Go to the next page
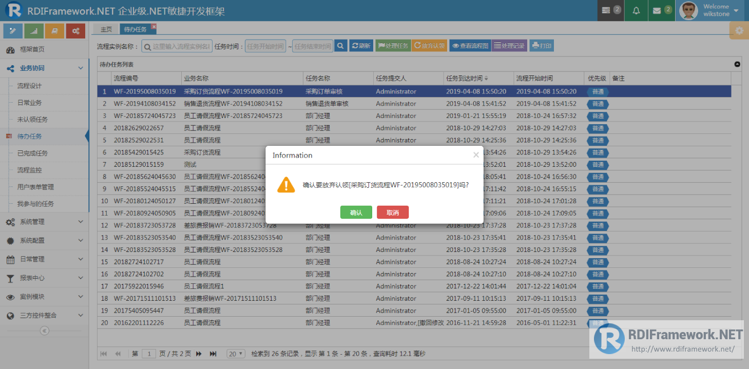 [x=199, y=354]
